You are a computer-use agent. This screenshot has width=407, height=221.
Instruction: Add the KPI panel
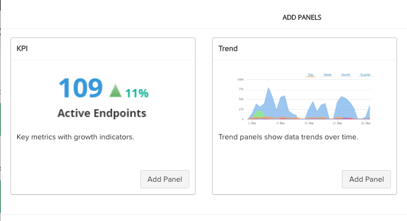tap(165, 179)
